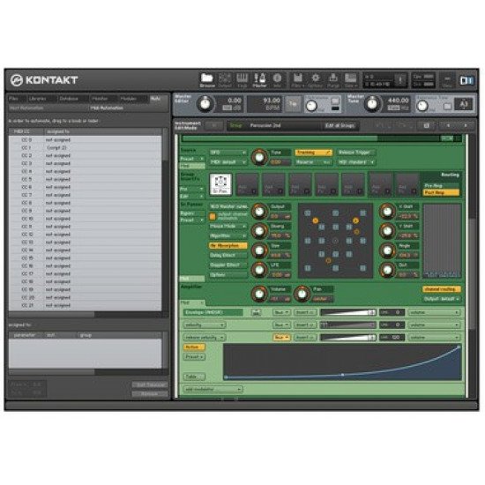
Task: Click the minimized view icon
Action: point(447,80)
